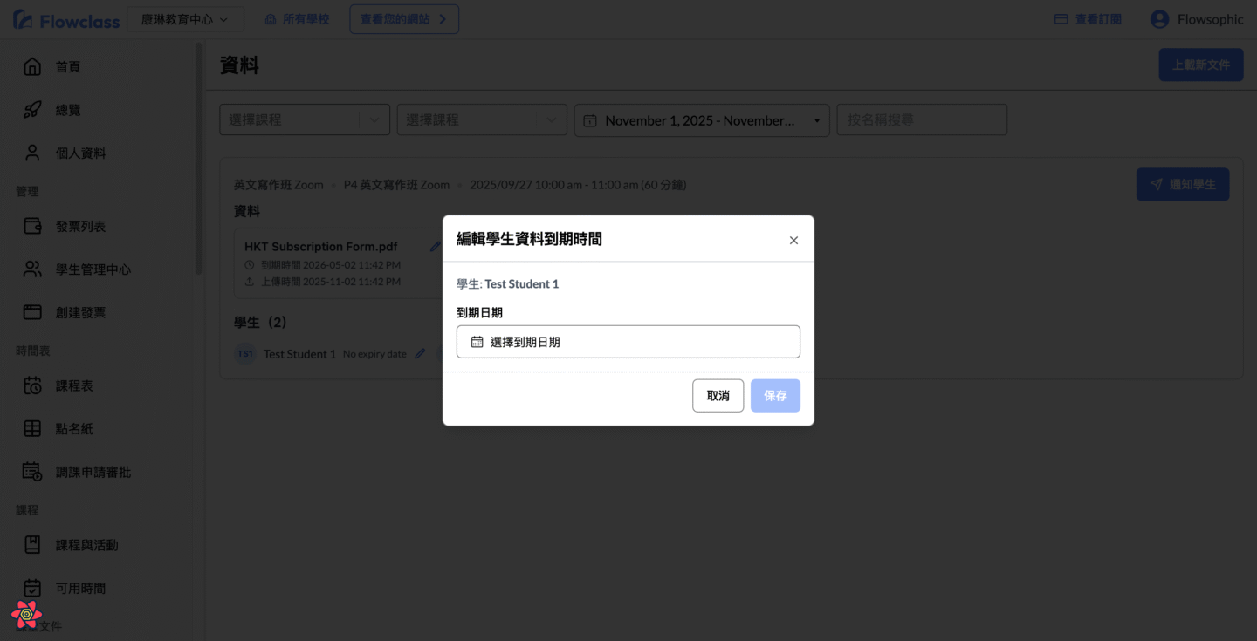Open the second 選擇課程 dropdown
The height and width of the screenshot is (641, 1257).
[481, 120]
